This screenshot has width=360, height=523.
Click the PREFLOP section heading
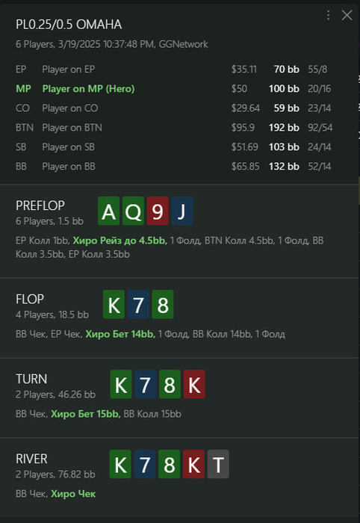[40, 205]
